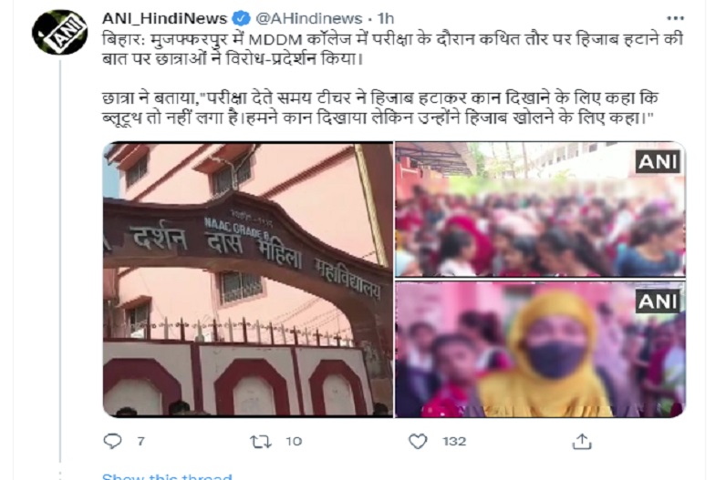Click the ANI watermark on hijab student photo

pyautogui.click(x=658, y=301)
